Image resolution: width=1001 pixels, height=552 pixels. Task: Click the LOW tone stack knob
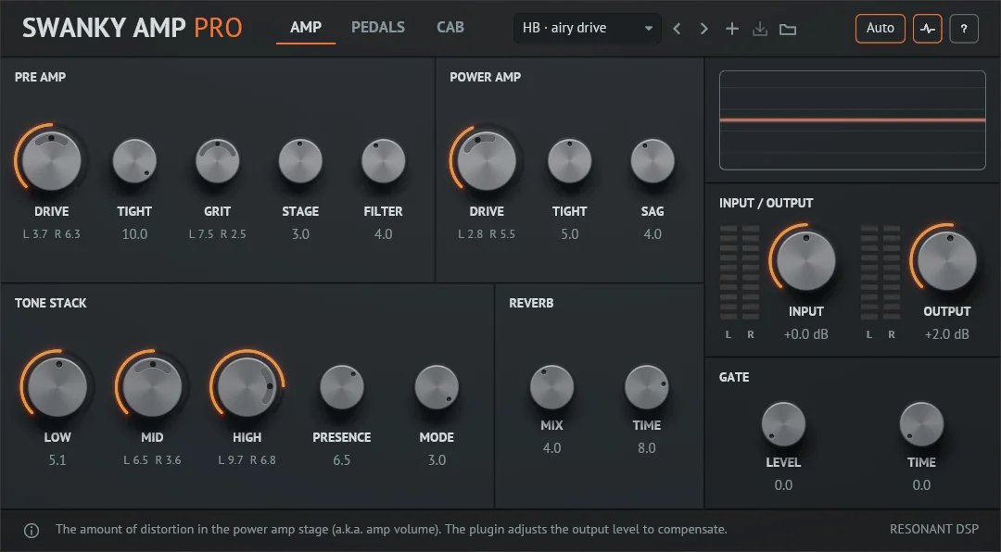click(x=57, y=387)
